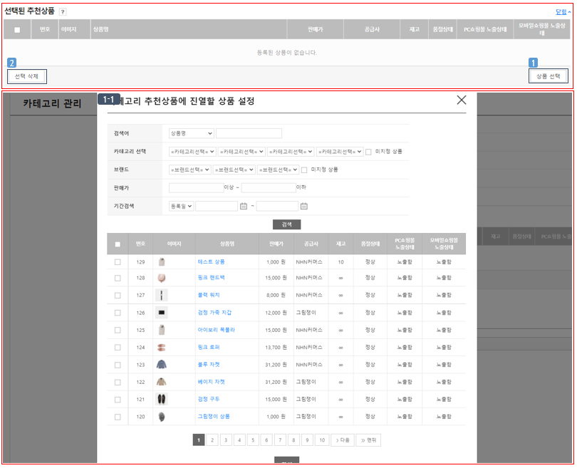The width and height of the screenshot is (577, 468).
Task: Click the 핑크 핸드백 product thumbnail
Action: pyautogui.click(x=162, y=278)
